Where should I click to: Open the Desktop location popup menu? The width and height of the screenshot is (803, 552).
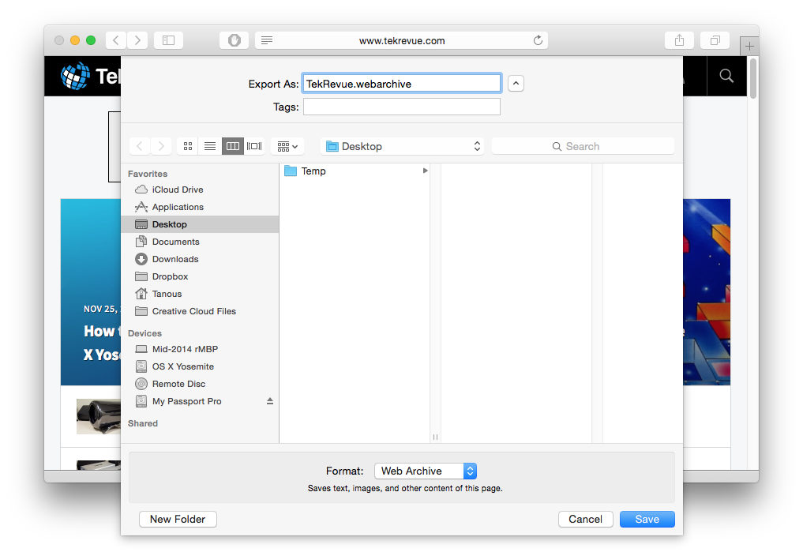[x=402, y=146]
